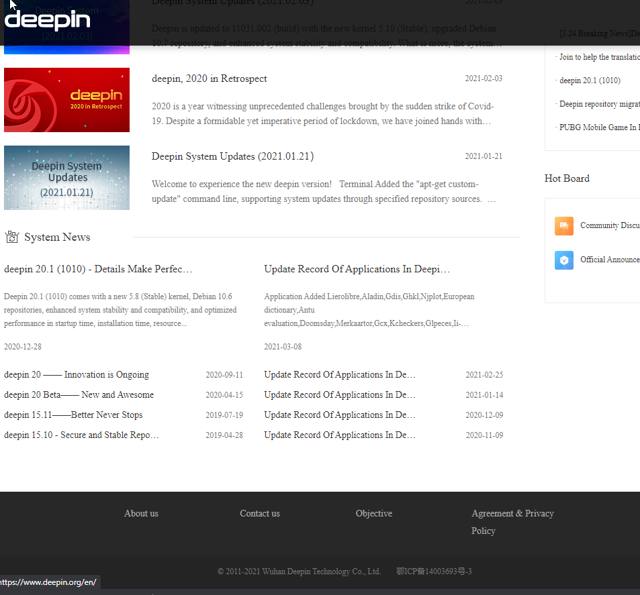Click the 2020 in Retrospect summary text
The height and width of the screenshot is (595, 640).
point(322,114)
